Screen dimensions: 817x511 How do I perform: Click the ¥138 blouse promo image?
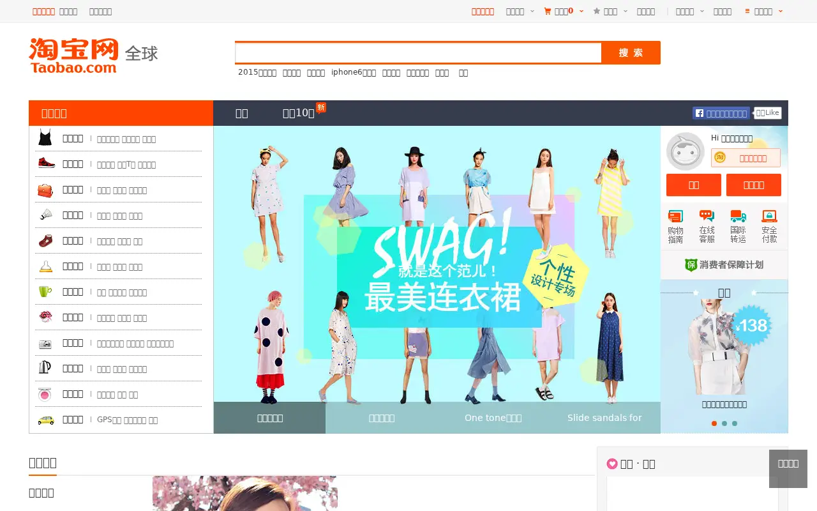coord(724,346)
